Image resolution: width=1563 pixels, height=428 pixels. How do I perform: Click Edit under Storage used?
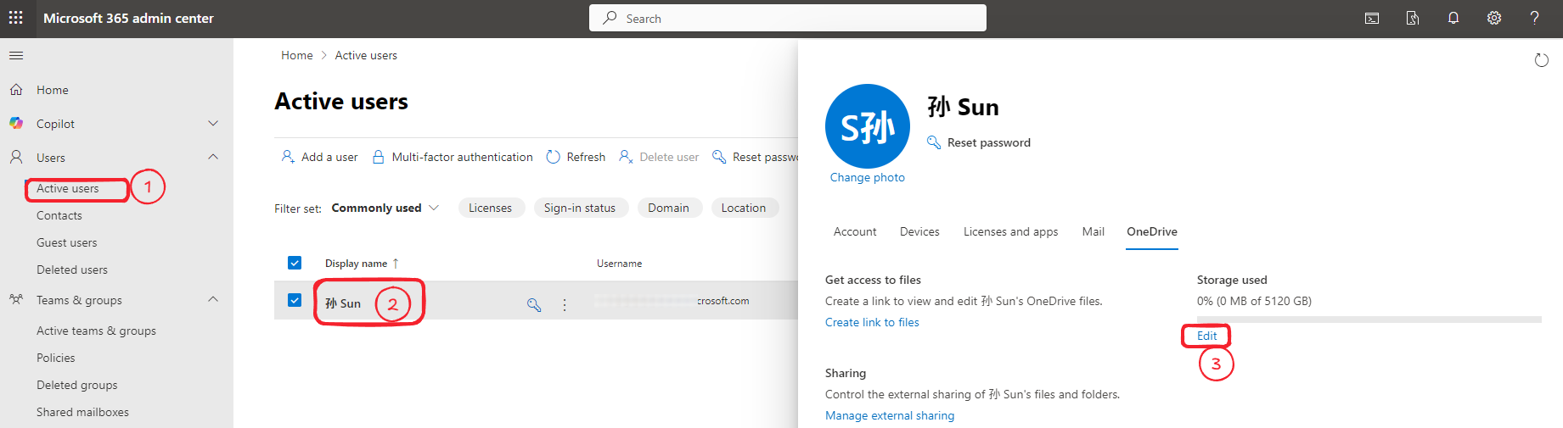pyautogui.click(x=1206, y=336)
